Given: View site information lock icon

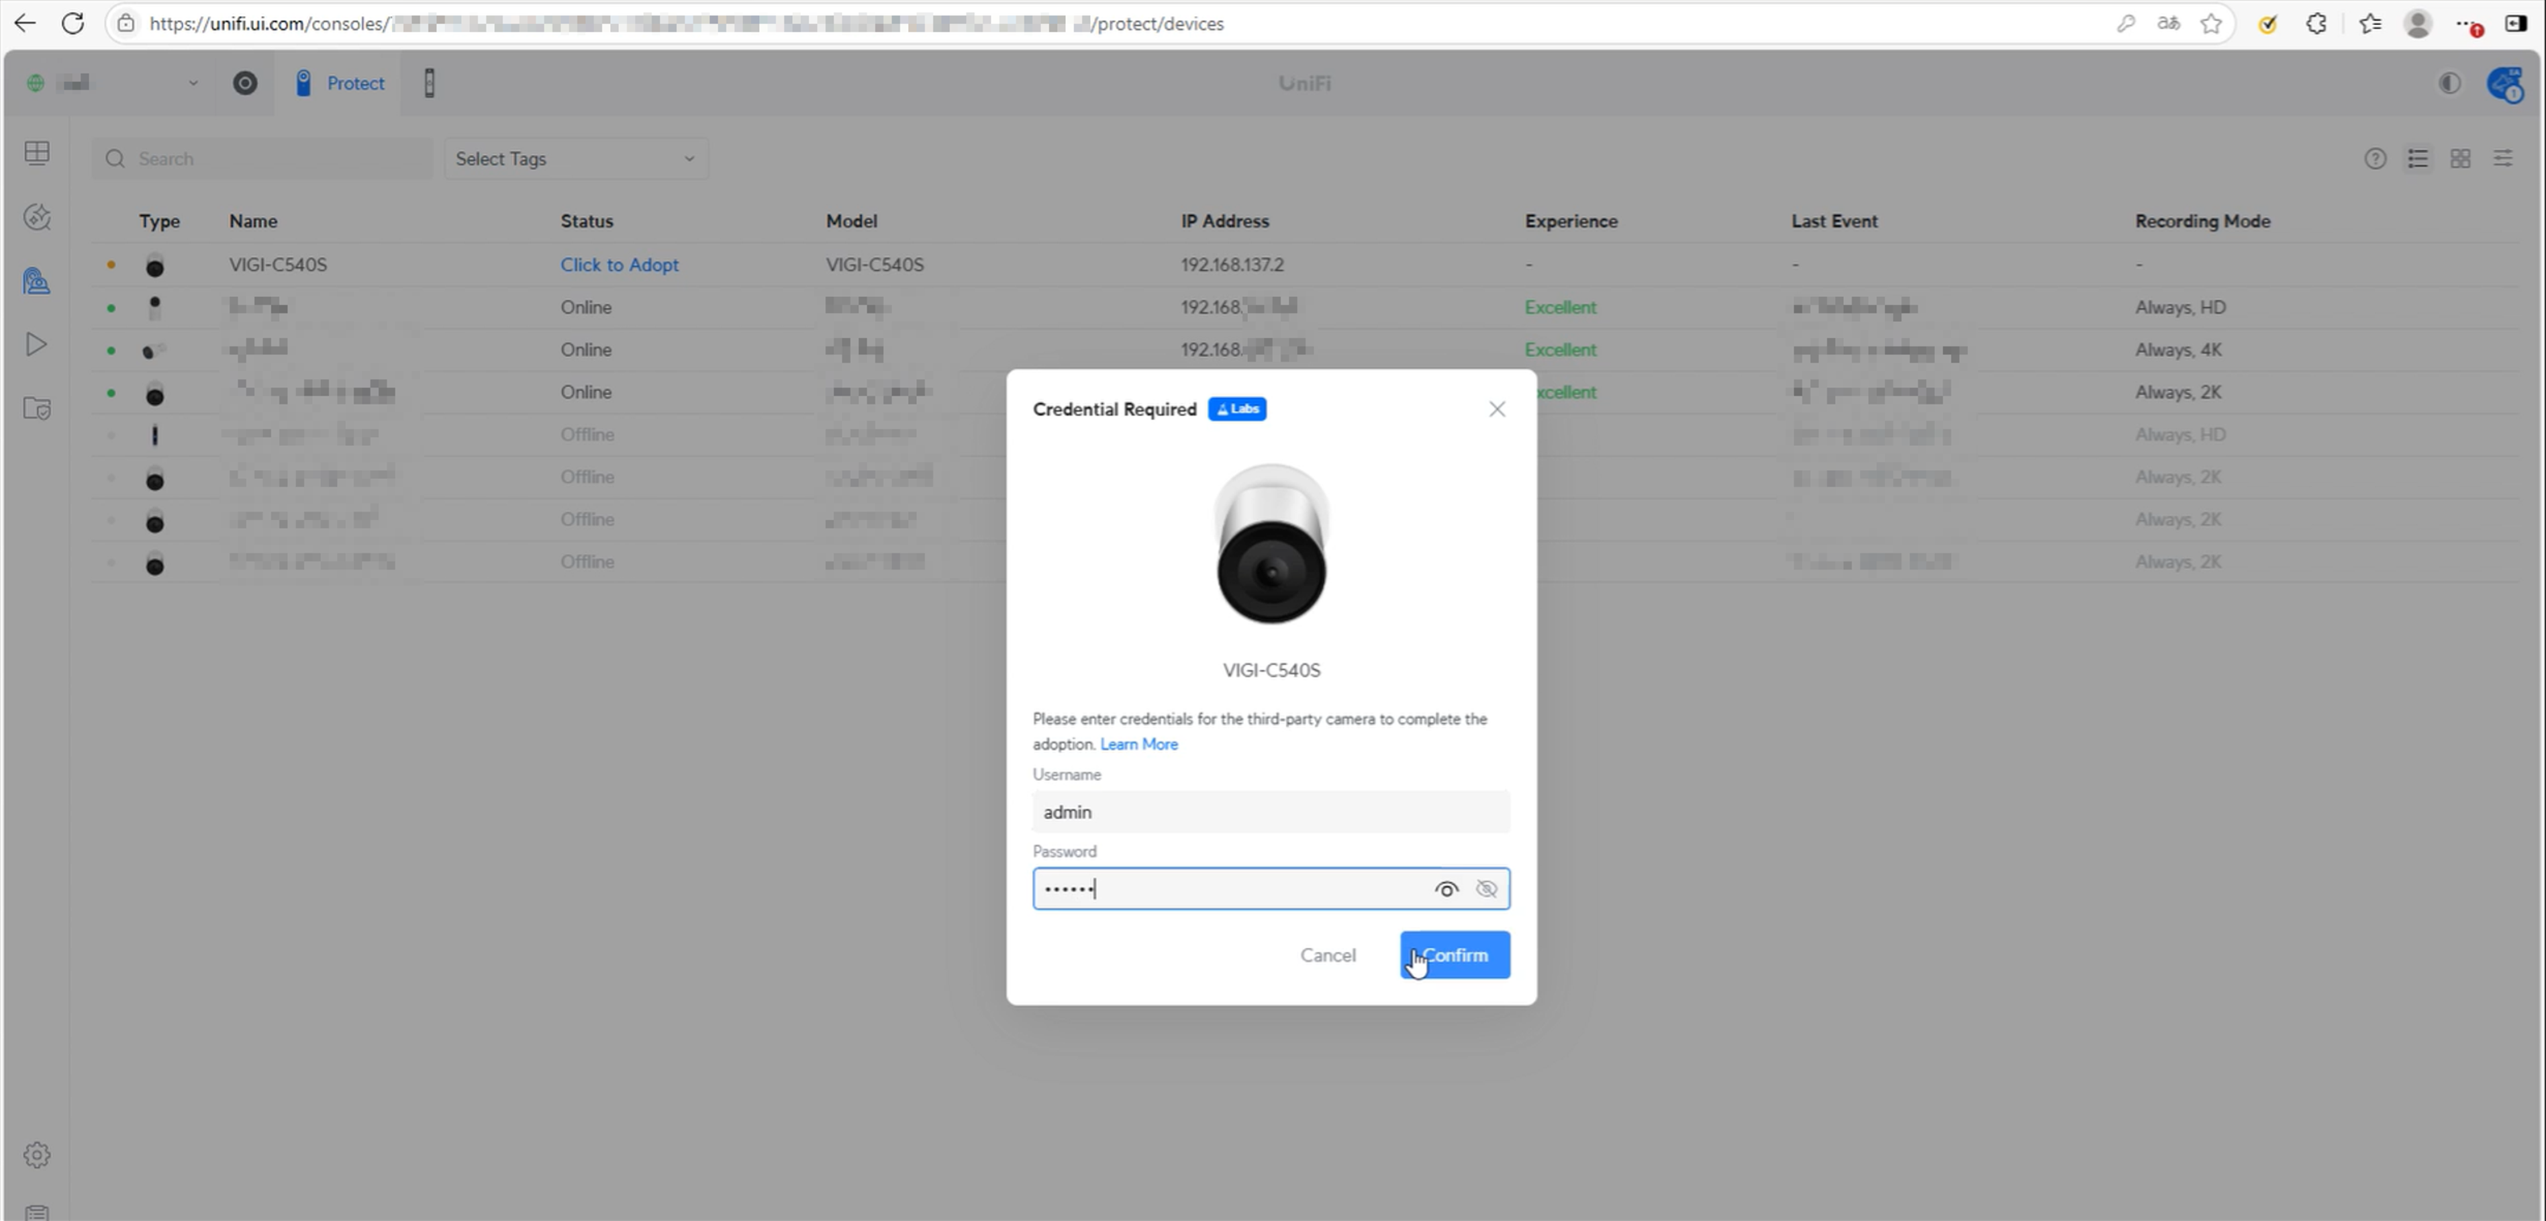Looking at the screenshot, I should 126,23.
